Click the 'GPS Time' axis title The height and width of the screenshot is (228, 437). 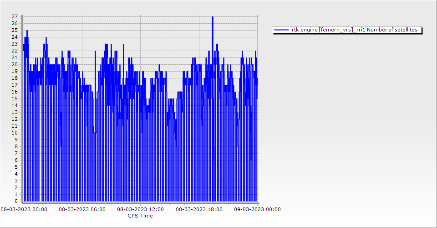pos(140,216)
